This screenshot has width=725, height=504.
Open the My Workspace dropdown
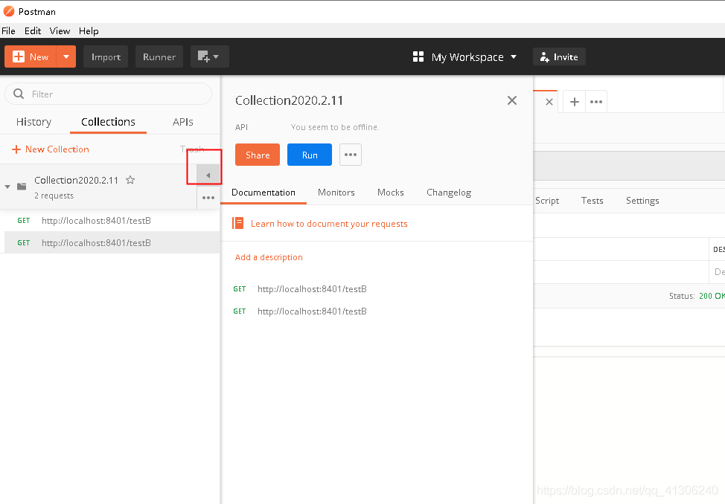473,56
